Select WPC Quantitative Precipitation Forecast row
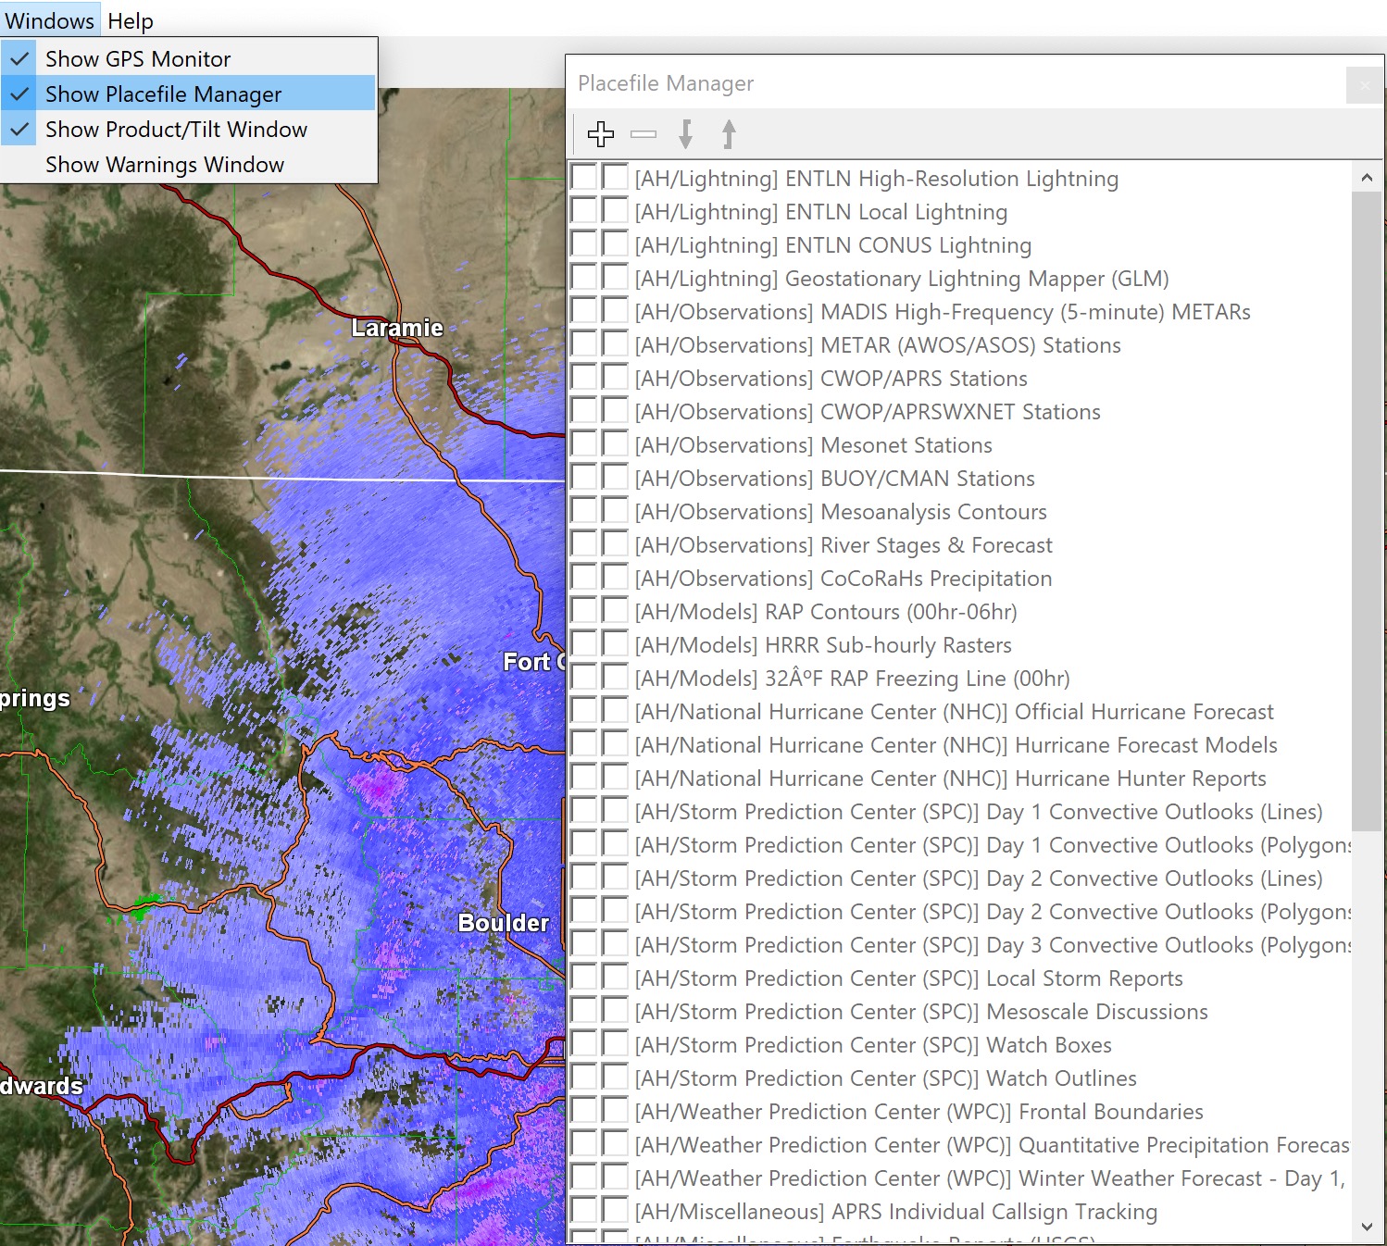Screen dimensions: 1387x1246 click(959, 1145)
